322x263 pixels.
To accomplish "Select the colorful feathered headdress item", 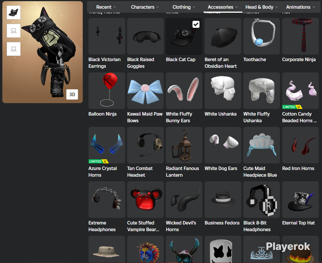I will coord(145,249).
